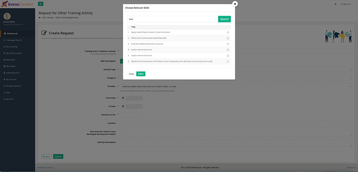Open the Activity Type dropdown
The height and width of the screenshot is (172, 358).
point(236,69)
